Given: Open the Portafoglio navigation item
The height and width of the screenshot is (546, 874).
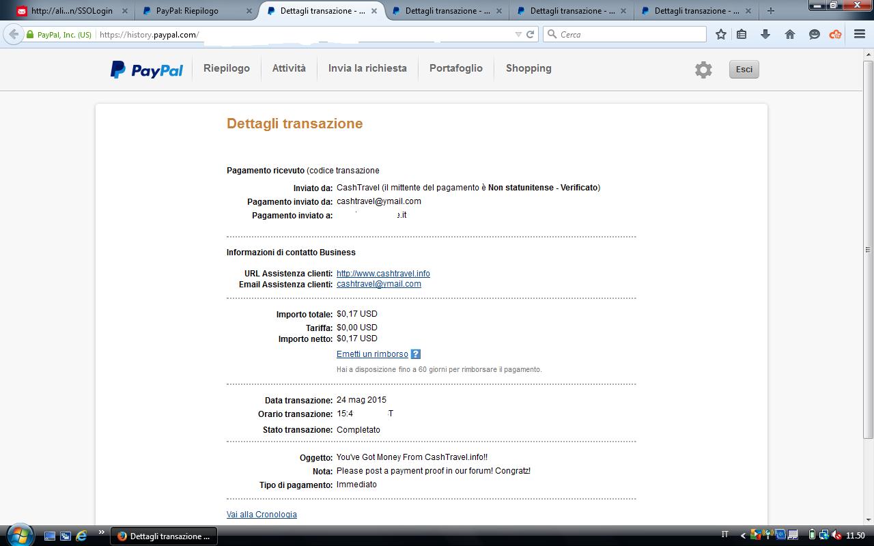Looking at the screenshot, I should pos(456,68).
